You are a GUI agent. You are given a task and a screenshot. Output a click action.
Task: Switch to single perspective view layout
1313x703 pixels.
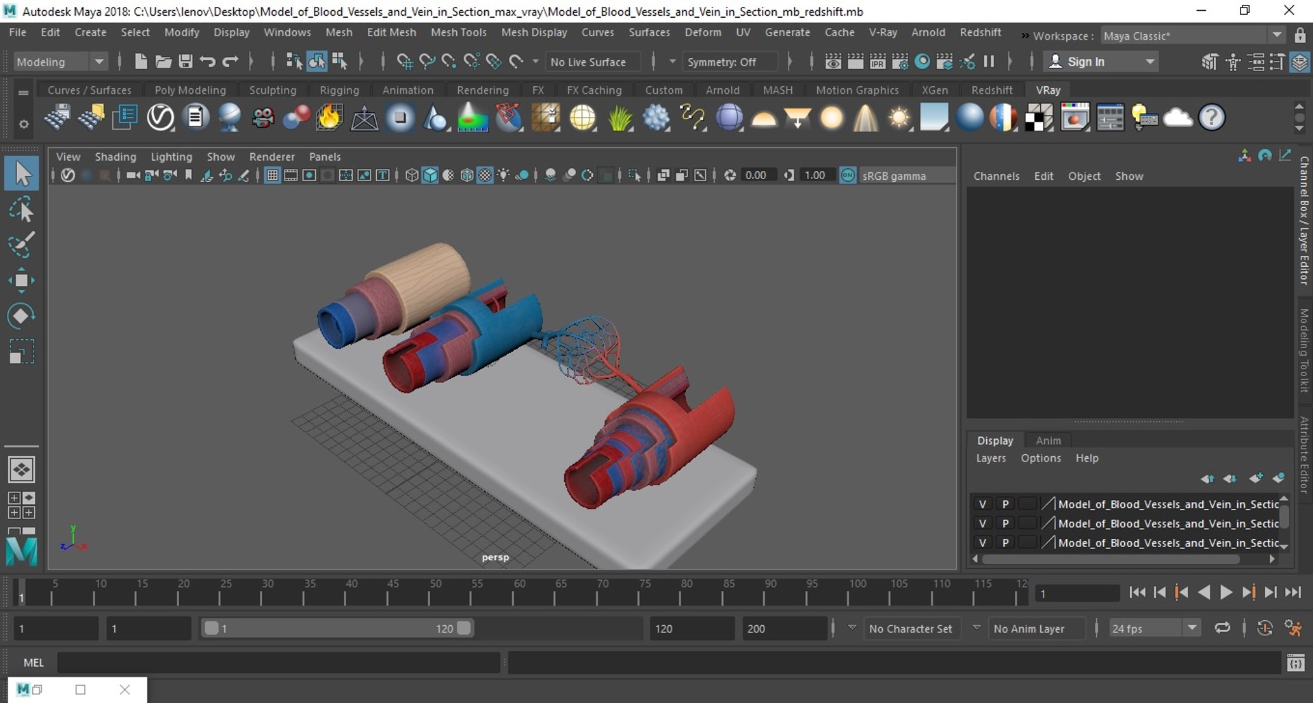(x=21, y=470)
